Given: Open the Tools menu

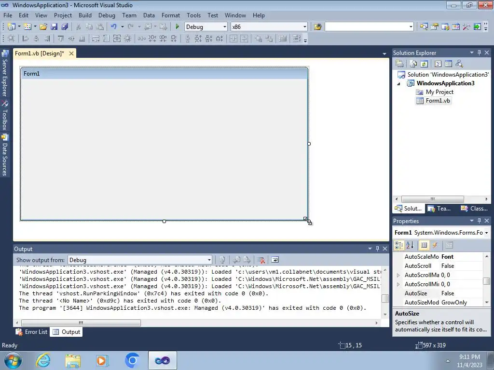Looking at the screenshot, I should (x=193, y=15).
